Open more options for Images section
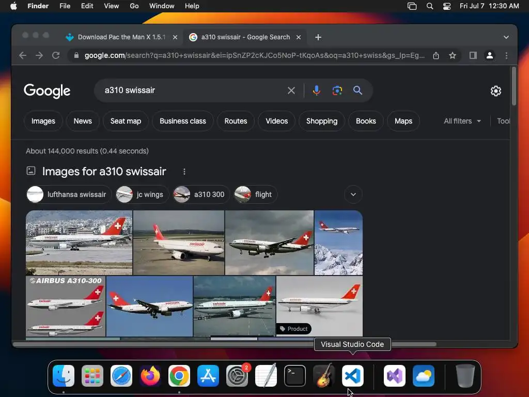 click(x=184, y=172)
